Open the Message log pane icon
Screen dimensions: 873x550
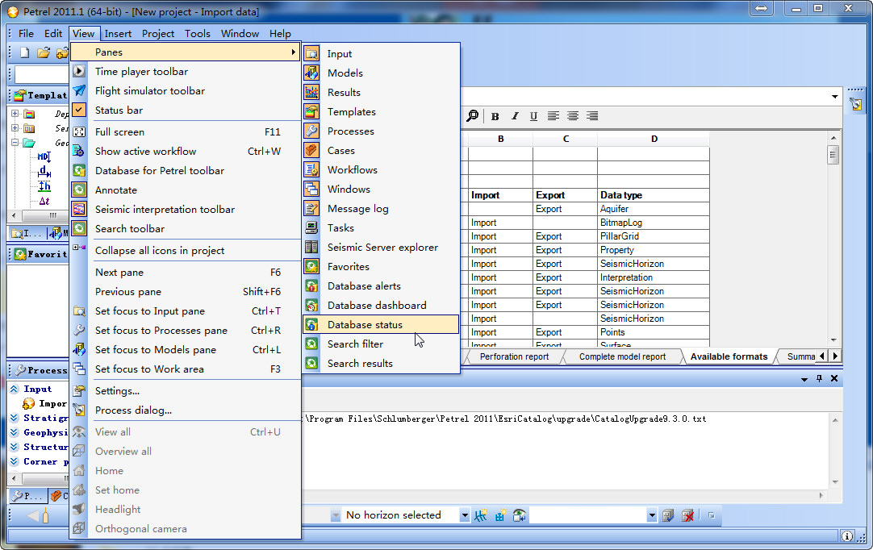click(x=311, y=209)
